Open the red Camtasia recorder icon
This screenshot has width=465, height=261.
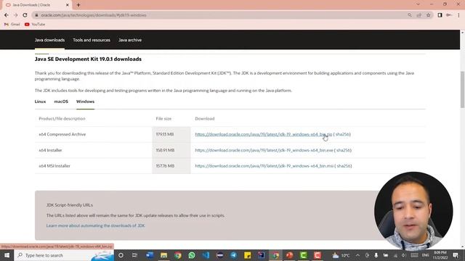pos(318,255)
